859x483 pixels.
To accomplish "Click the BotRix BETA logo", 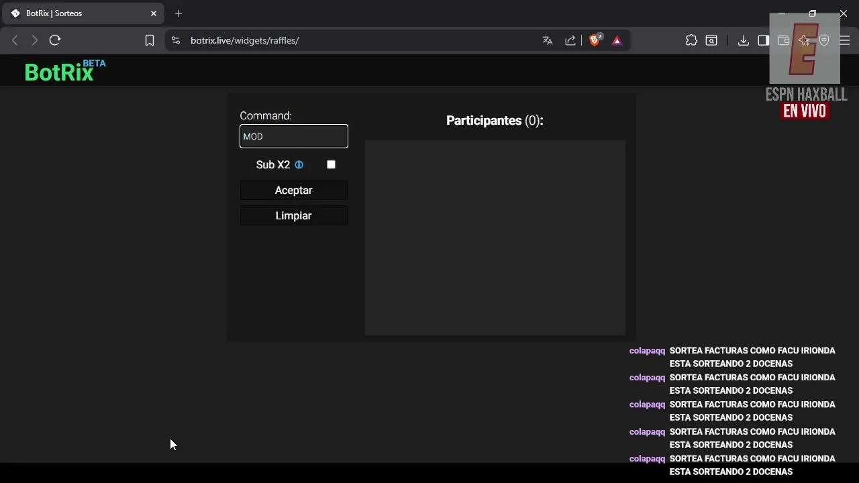I will click(65, 70).
